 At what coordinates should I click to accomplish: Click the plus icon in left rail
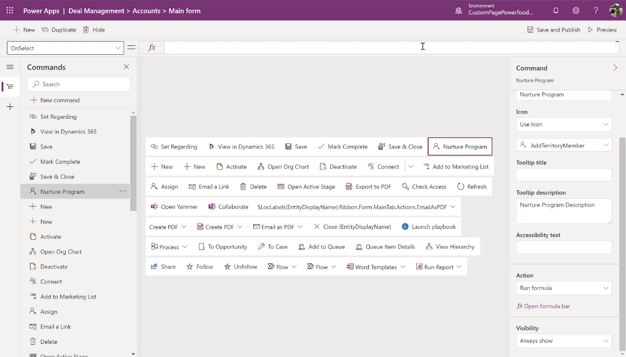coord(10,107)
